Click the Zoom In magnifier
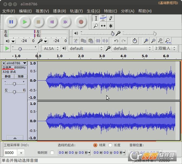182x164 pixels. (146, 41)
